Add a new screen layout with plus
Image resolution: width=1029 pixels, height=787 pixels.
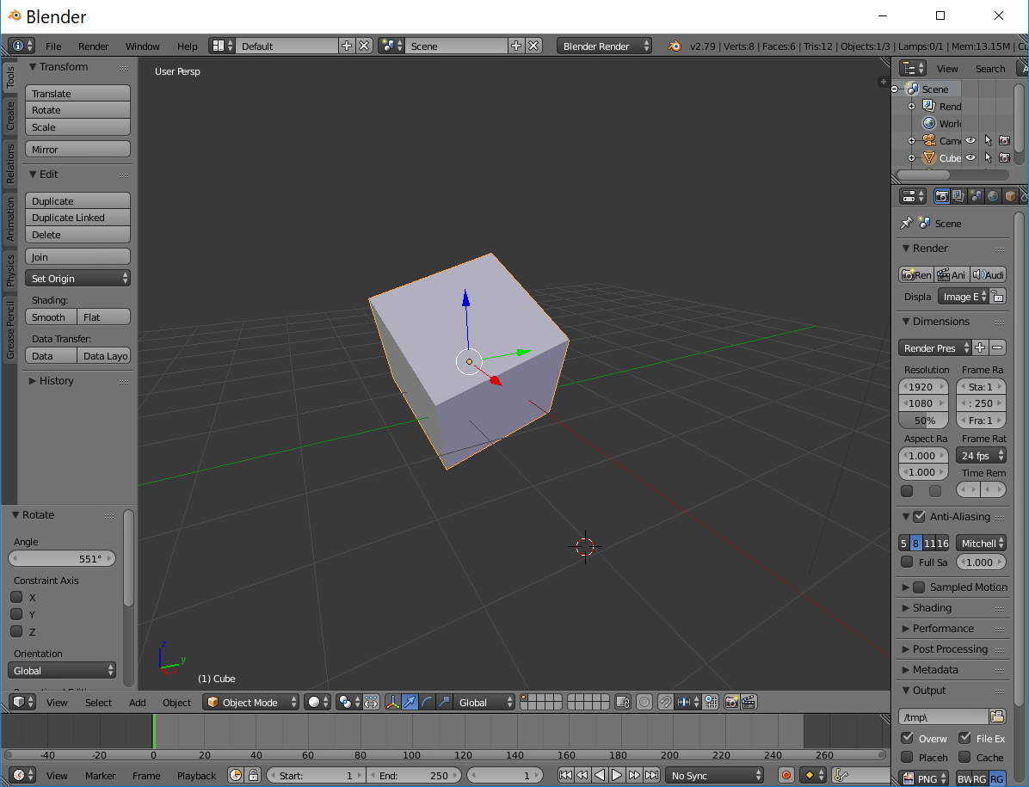(x=347, y=46)
